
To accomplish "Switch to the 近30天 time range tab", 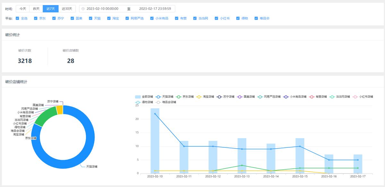I will [x=67, y=9].
